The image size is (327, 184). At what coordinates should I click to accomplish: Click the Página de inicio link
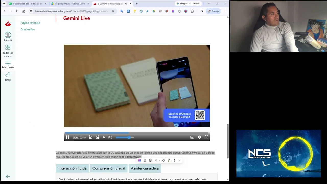pyautogui.click(x=30, y=23)
